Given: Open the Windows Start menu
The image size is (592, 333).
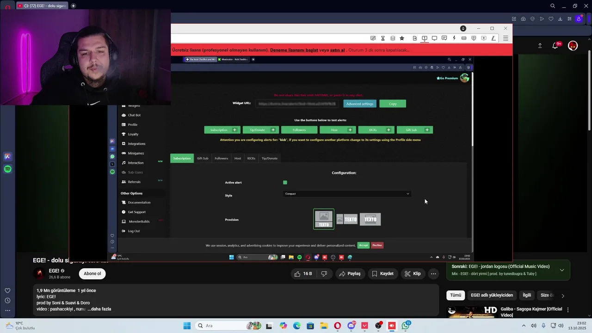Looking at the screenshot, I should coord(187,326).
